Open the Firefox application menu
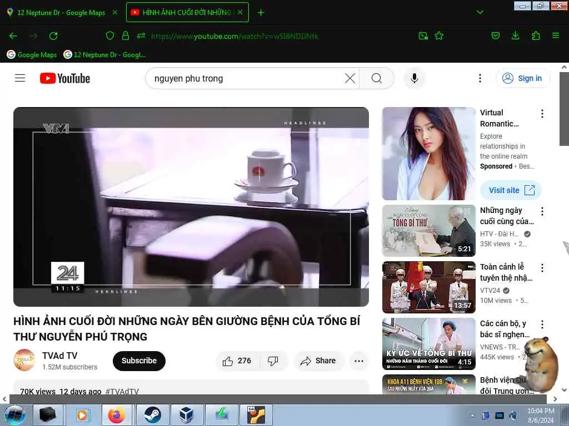569x426 pixels. coord(556,35)
